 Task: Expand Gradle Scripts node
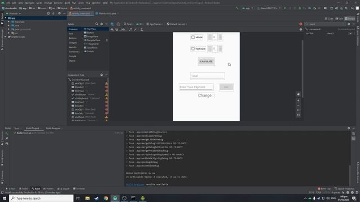click(6, 37)
